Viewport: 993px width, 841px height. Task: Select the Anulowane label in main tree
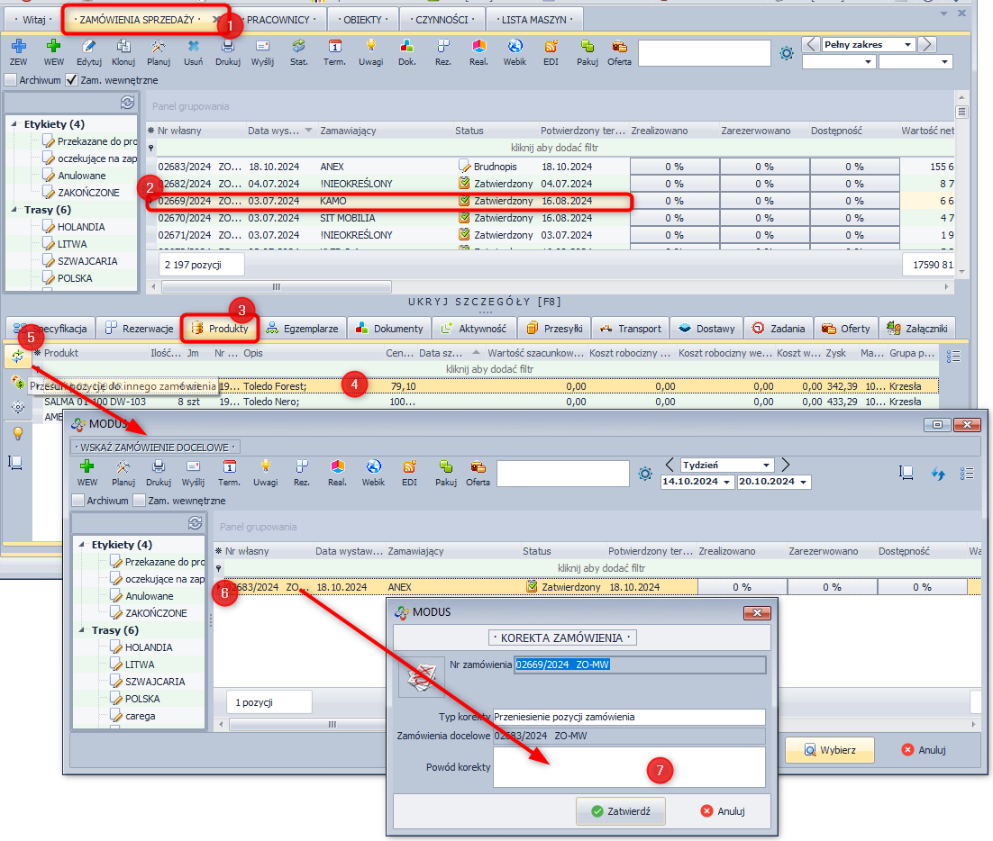click(82, 176)
